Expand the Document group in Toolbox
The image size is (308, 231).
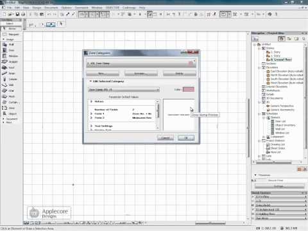(x=3, y=119)
